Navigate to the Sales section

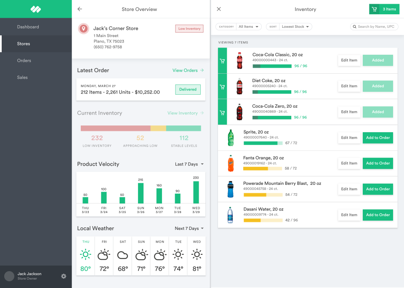[22, 77]
